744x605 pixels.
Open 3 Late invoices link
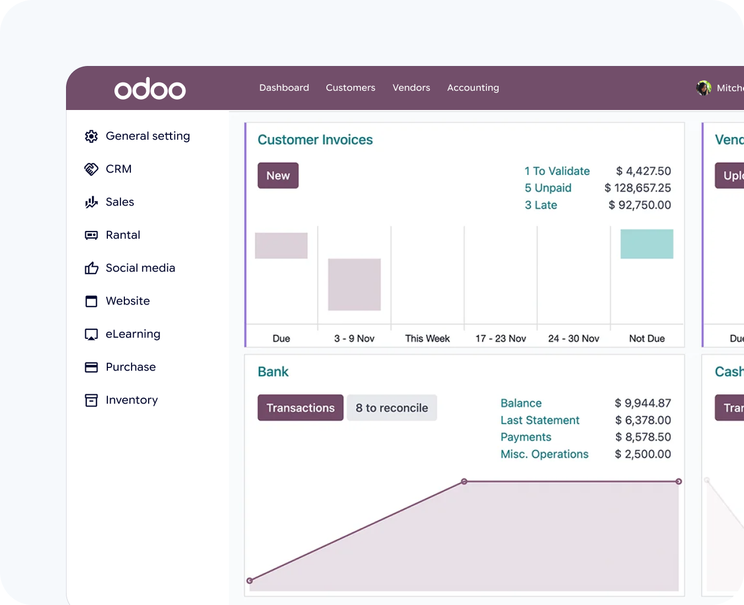click(x=540, y=205)
